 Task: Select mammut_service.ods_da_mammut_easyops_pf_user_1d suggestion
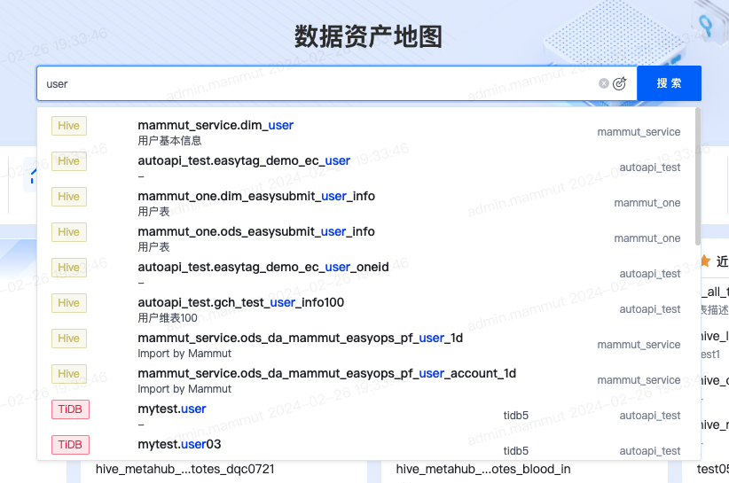click(x=366, y=345)
